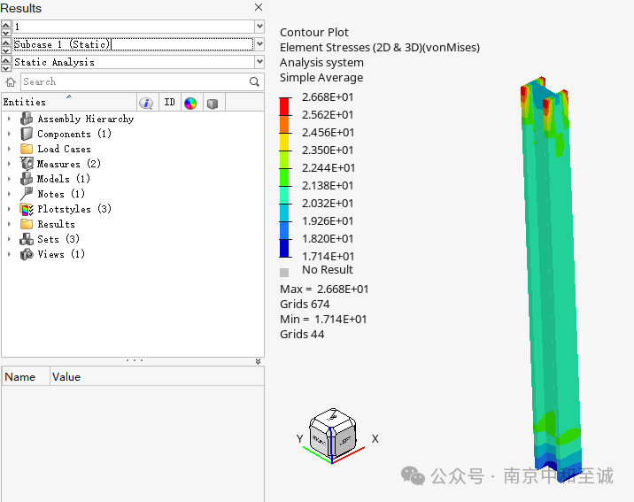Click the Grids 674 text
Screen dimensions: 634x502
point(305,305)
